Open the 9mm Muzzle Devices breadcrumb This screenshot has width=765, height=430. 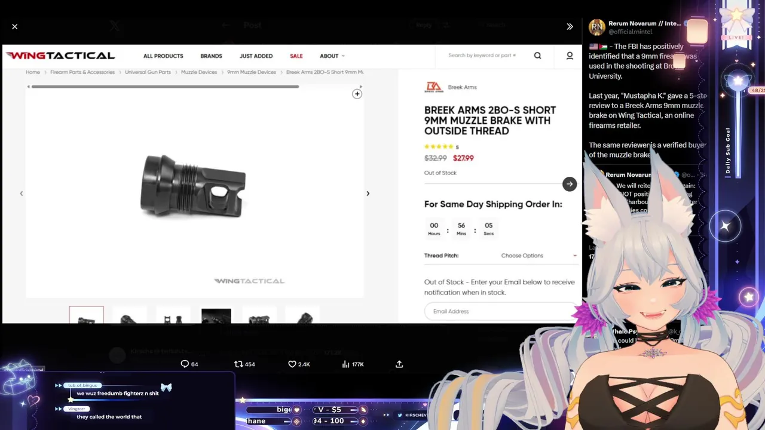(x=252, y=72)
